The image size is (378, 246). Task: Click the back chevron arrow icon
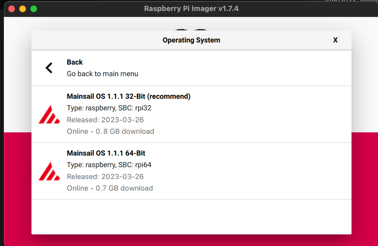(x=49, y=68)
